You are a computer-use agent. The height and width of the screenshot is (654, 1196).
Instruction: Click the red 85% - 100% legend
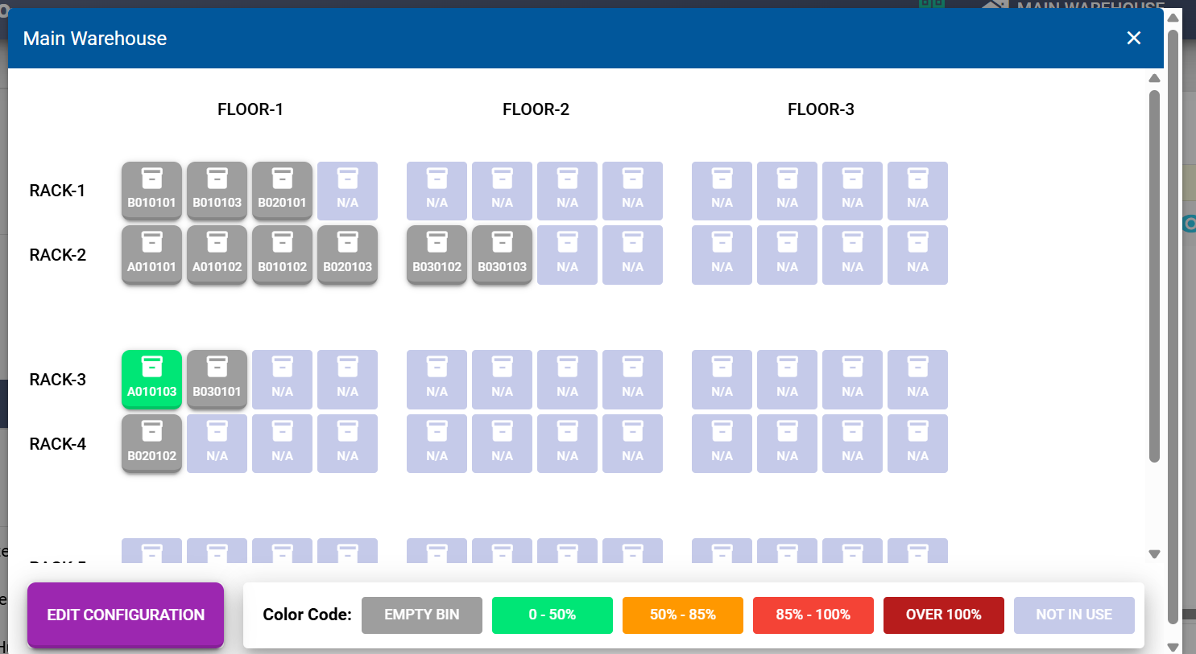pos(813,615)
